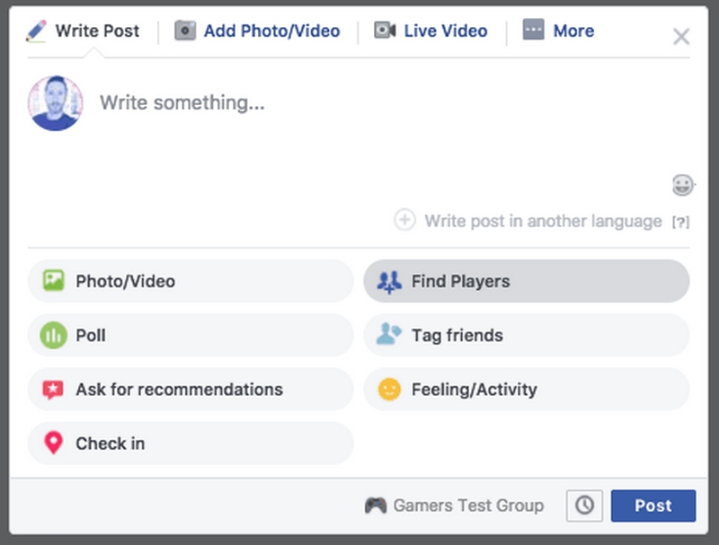
Task: Click the Tag friends icon
Action: point(390,335)
